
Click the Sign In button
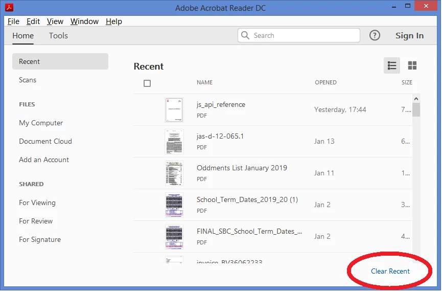[x=409, y=36]
